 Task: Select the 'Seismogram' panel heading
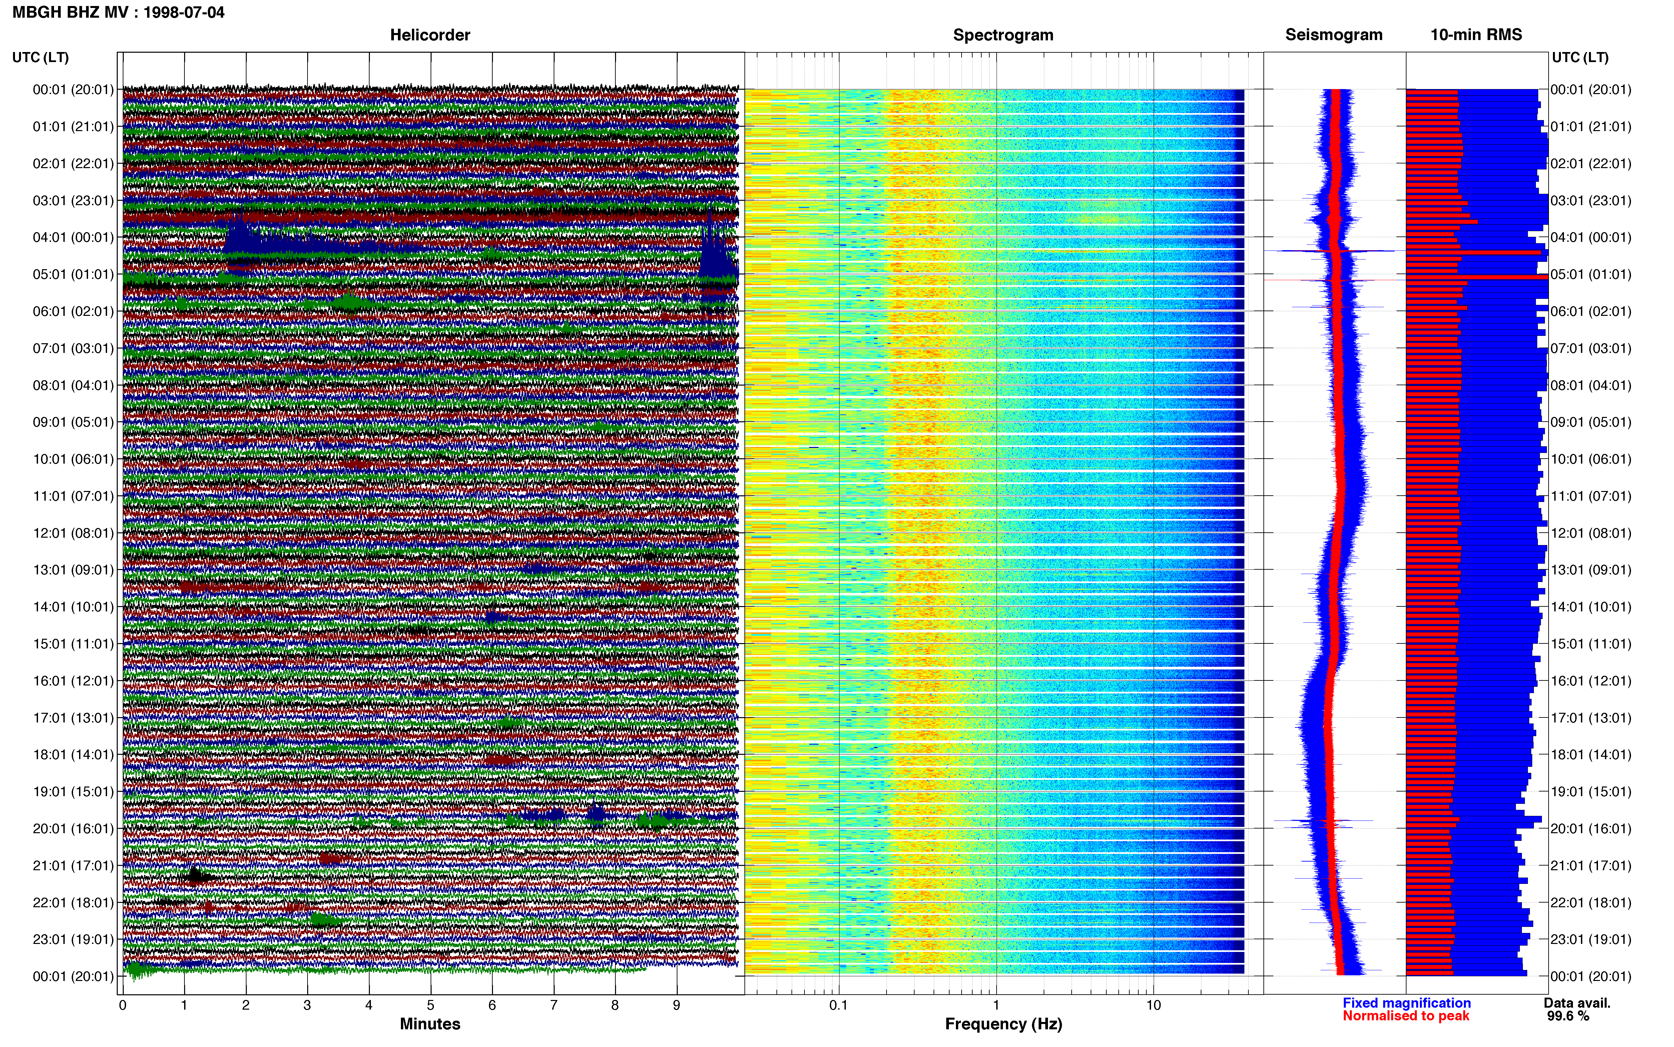tap(1333, 35)
